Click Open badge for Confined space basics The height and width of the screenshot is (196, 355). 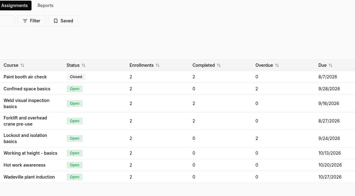tap(74, 89)
